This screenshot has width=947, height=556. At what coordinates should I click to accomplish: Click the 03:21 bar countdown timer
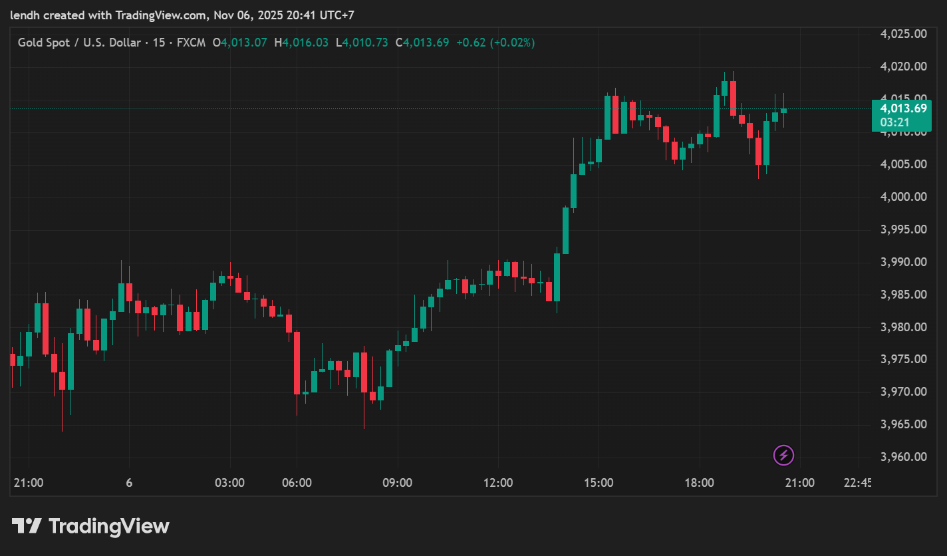pos(894,122)
